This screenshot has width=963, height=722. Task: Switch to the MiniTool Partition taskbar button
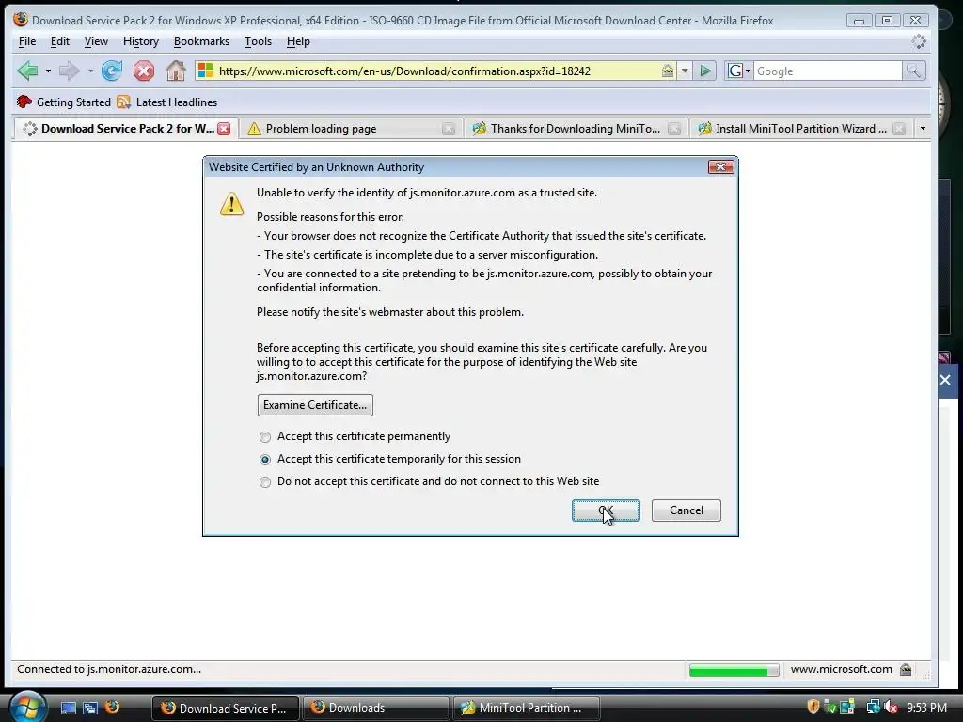pyautogui.click(x=527, y=708)
